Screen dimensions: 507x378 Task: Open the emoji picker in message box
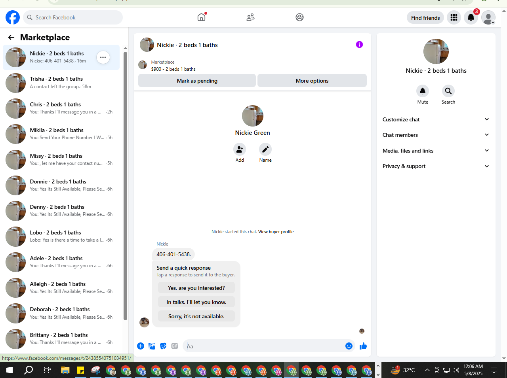349,346
